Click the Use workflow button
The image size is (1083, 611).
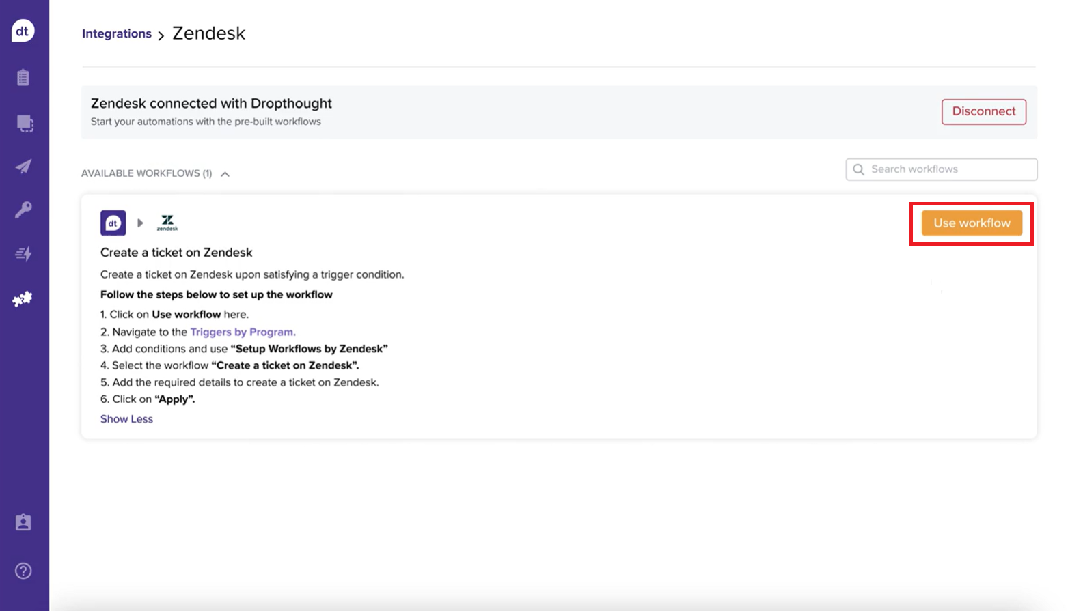(972, 223)
